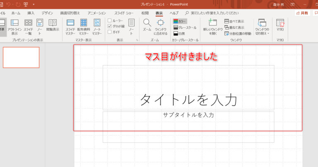This screenshot has width=318, height=167.
Task: Open スライドマスター slide master view
Action: click(x=70, y=27)
